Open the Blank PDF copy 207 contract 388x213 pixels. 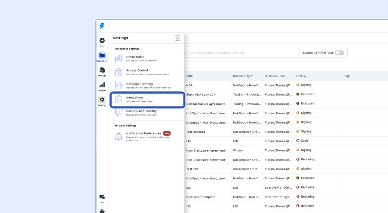click(x=200, y=95)
